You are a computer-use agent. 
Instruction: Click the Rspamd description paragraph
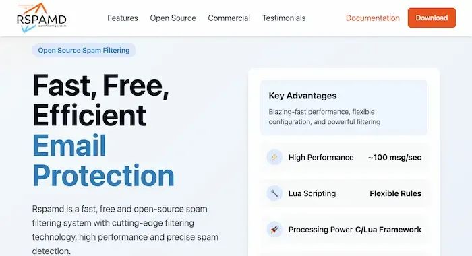[x=125, y=230]
